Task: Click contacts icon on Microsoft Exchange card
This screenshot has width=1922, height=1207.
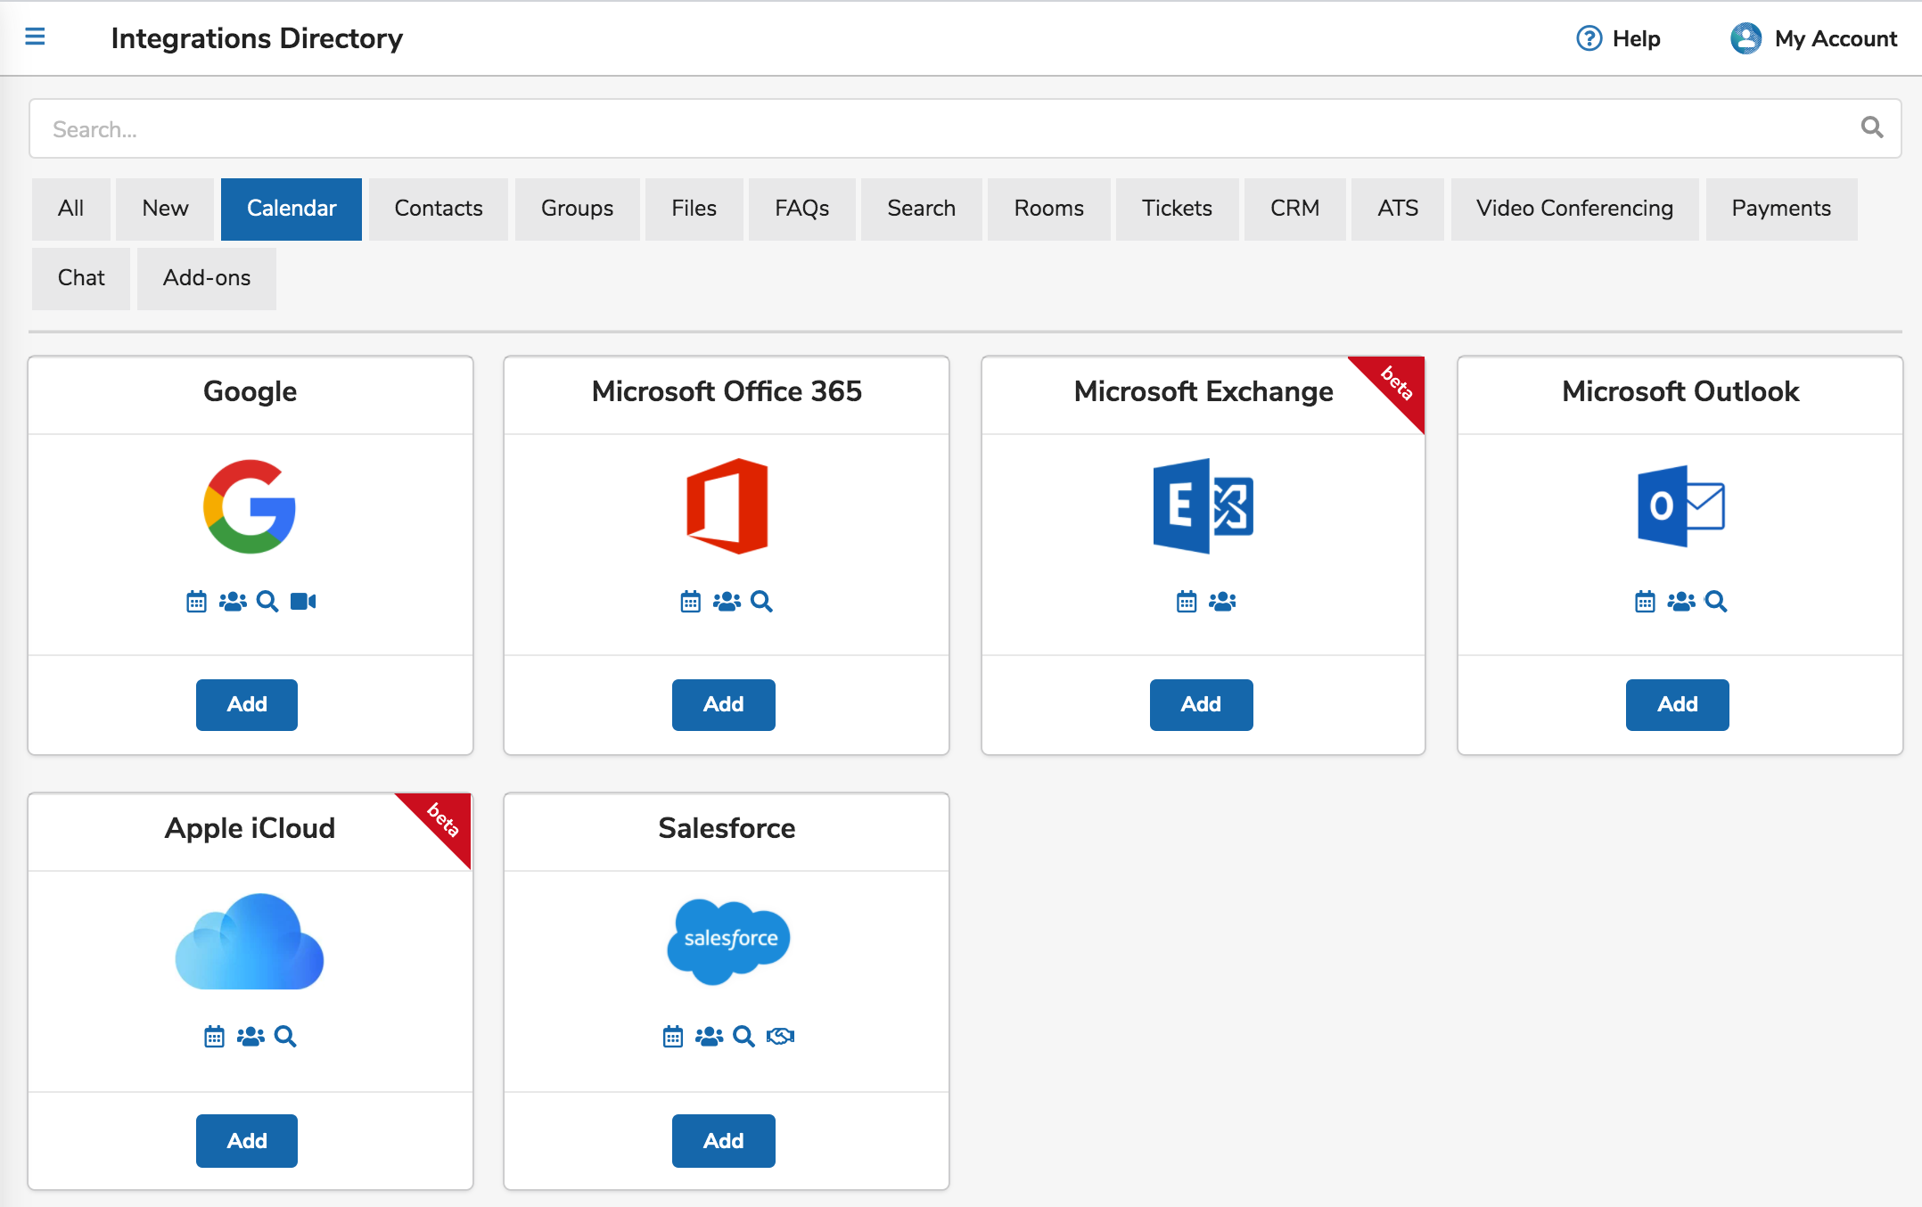Action: coord(1222,602)
